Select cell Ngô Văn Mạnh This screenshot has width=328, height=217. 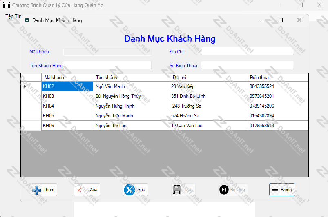point(131,86)
